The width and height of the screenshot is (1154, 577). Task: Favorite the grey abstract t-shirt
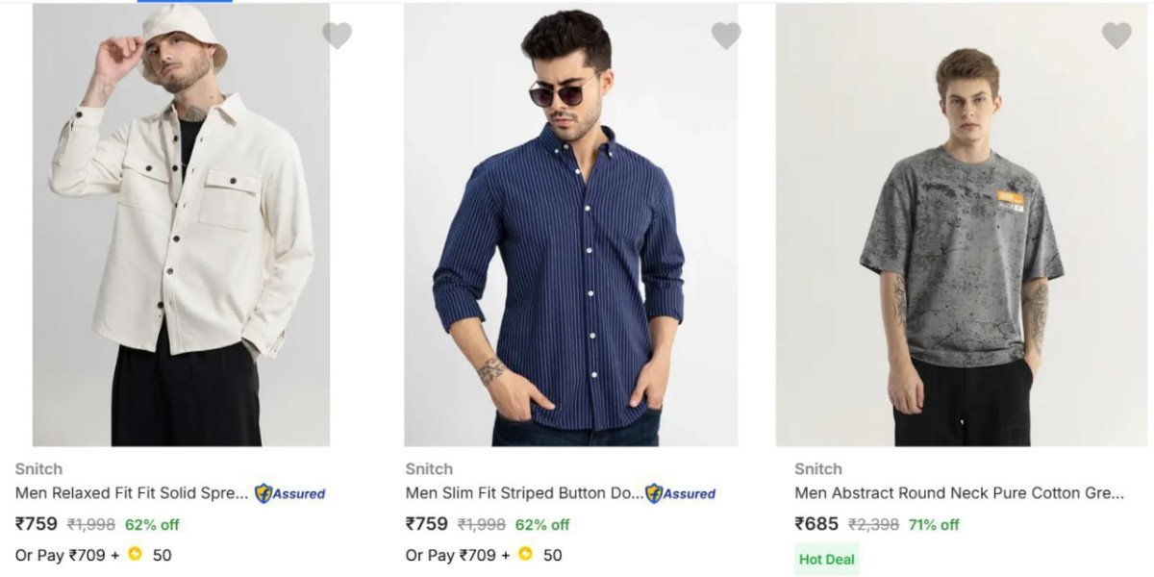pyautogui.click(x=1116, y=36)
